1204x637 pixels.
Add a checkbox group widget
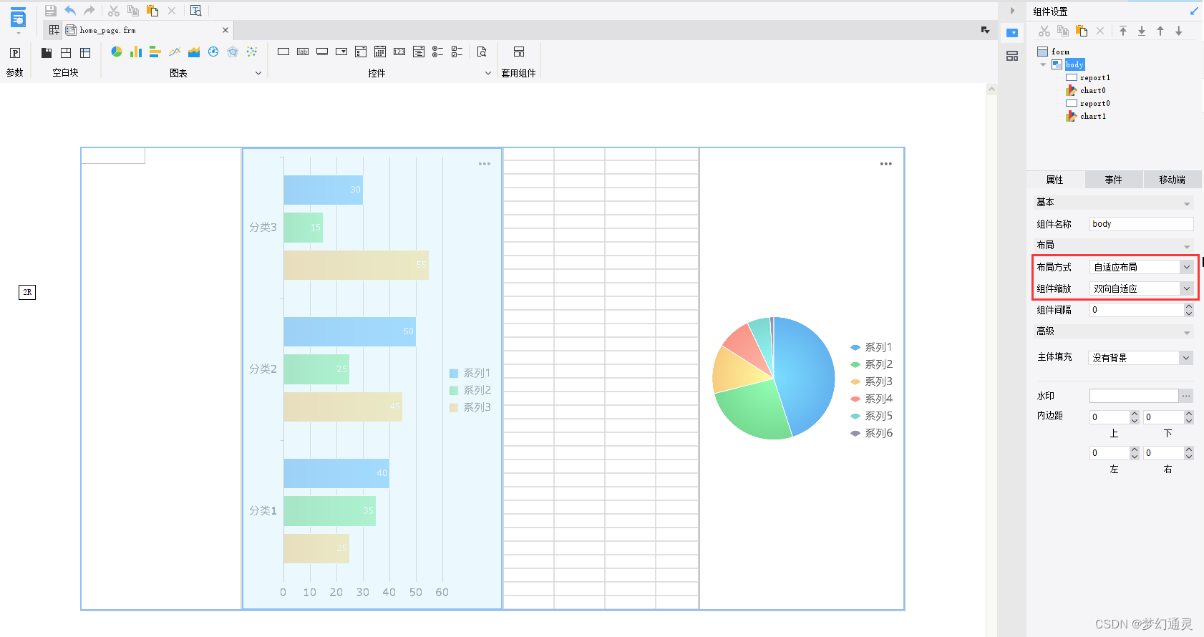coord(457,52)
